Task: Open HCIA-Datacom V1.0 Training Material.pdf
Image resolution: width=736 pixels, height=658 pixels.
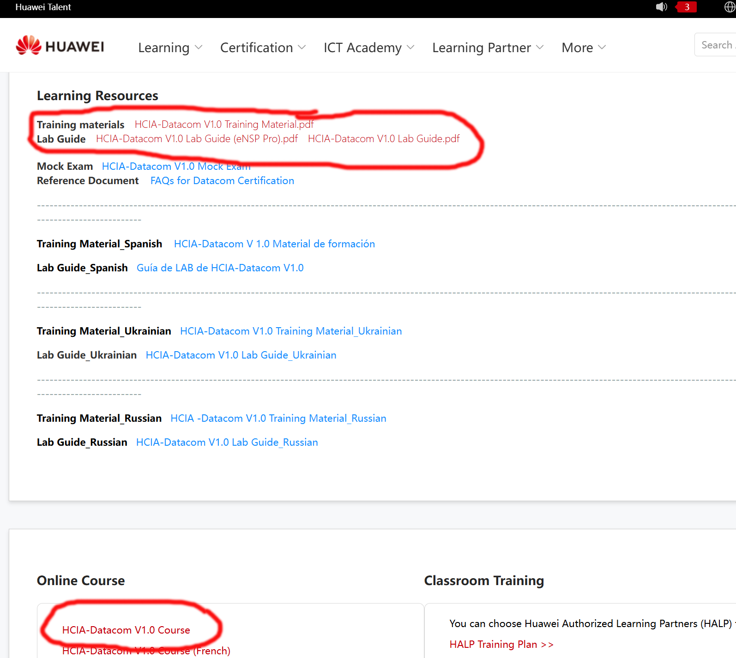Action: (x=224, y=125)
